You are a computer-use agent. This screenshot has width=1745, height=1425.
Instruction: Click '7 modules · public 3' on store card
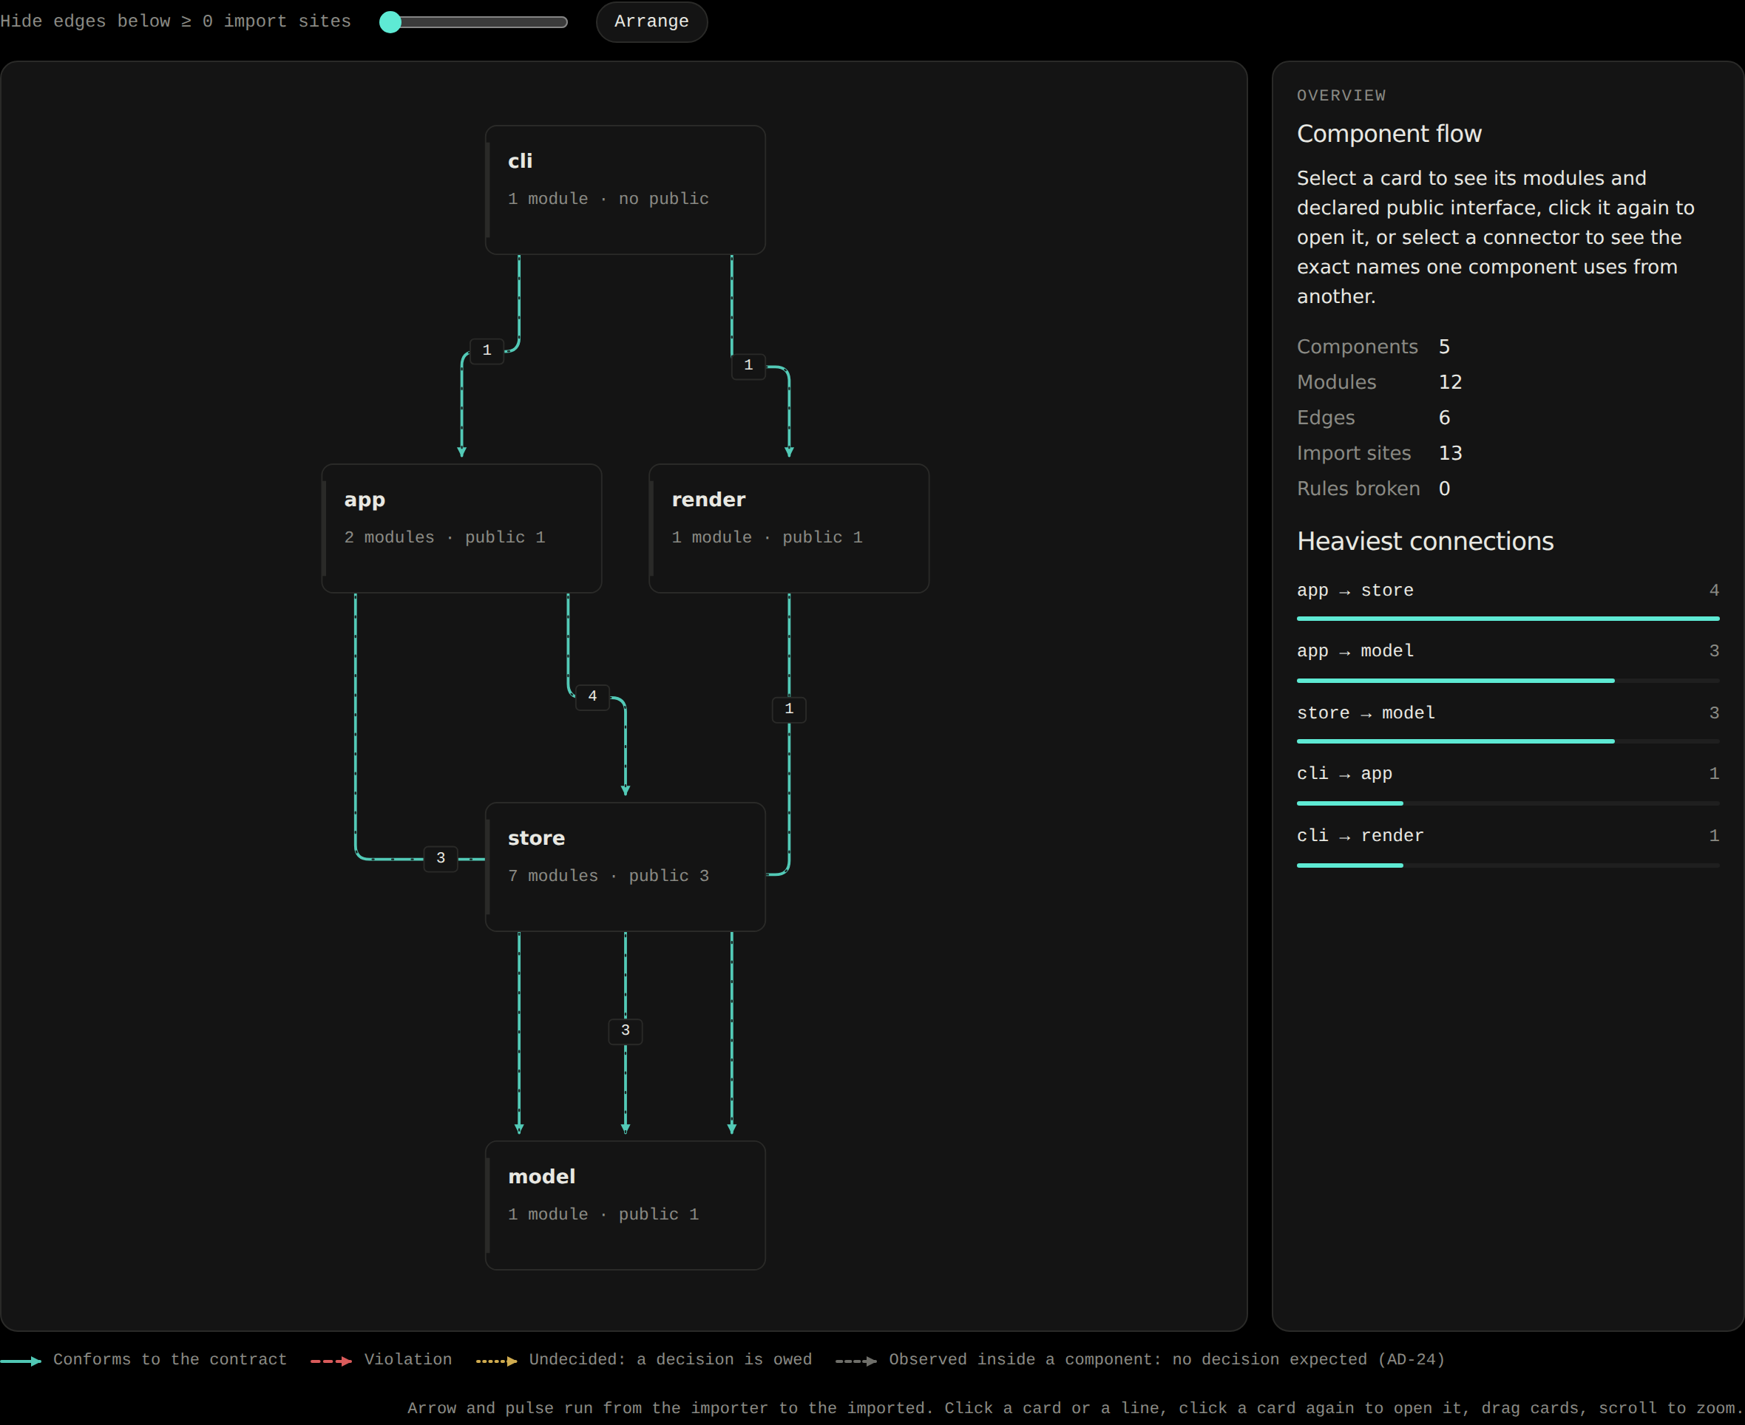point(609,876)
